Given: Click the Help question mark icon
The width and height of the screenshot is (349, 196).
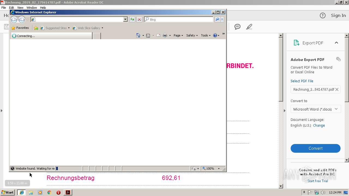Looking at the screenshot, I should [x=215, y=35].
